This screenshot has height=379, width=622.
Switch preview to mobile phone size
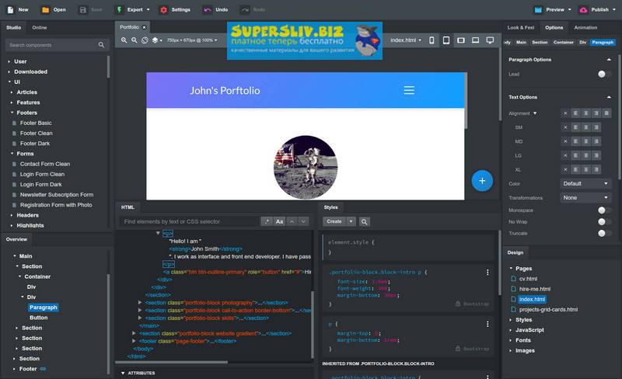(432, 40)
